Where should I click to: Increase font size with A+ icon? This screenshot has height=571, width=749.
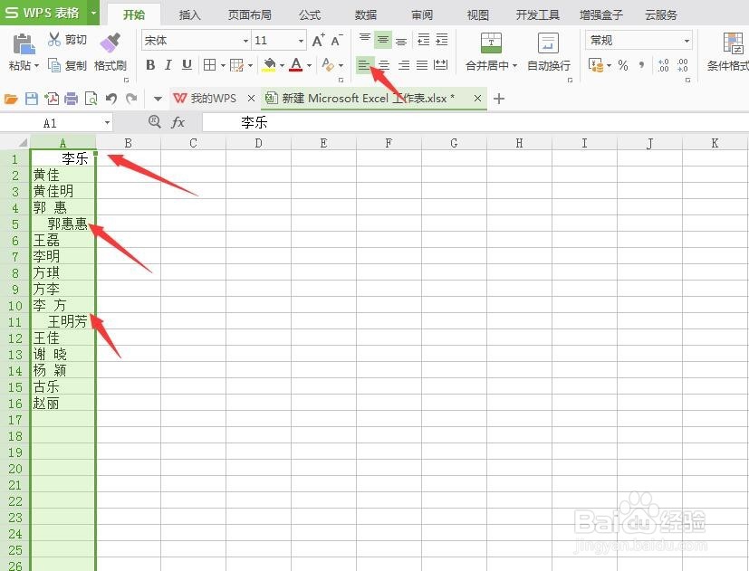[318, 41]
